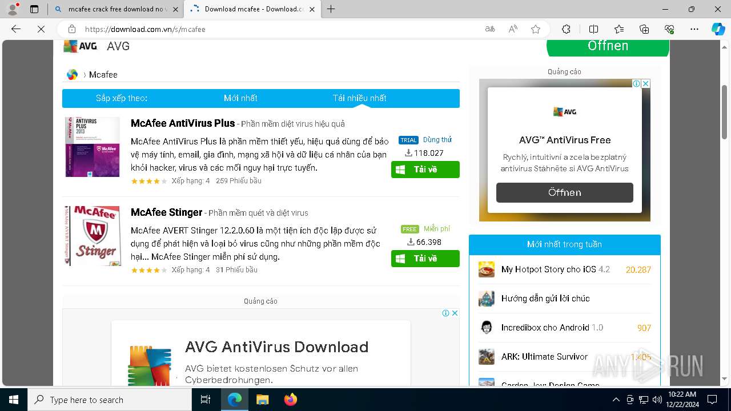Screen dimensions: 731x411
Task: Open the translate page icon
Action: tap(490, 29)
